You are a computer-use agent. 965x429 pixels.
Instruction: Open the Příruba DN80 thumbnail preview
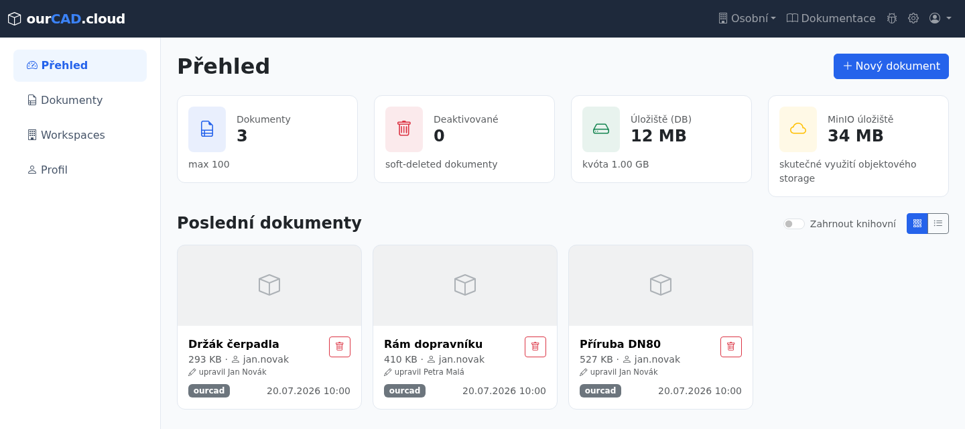click(661, 286)
